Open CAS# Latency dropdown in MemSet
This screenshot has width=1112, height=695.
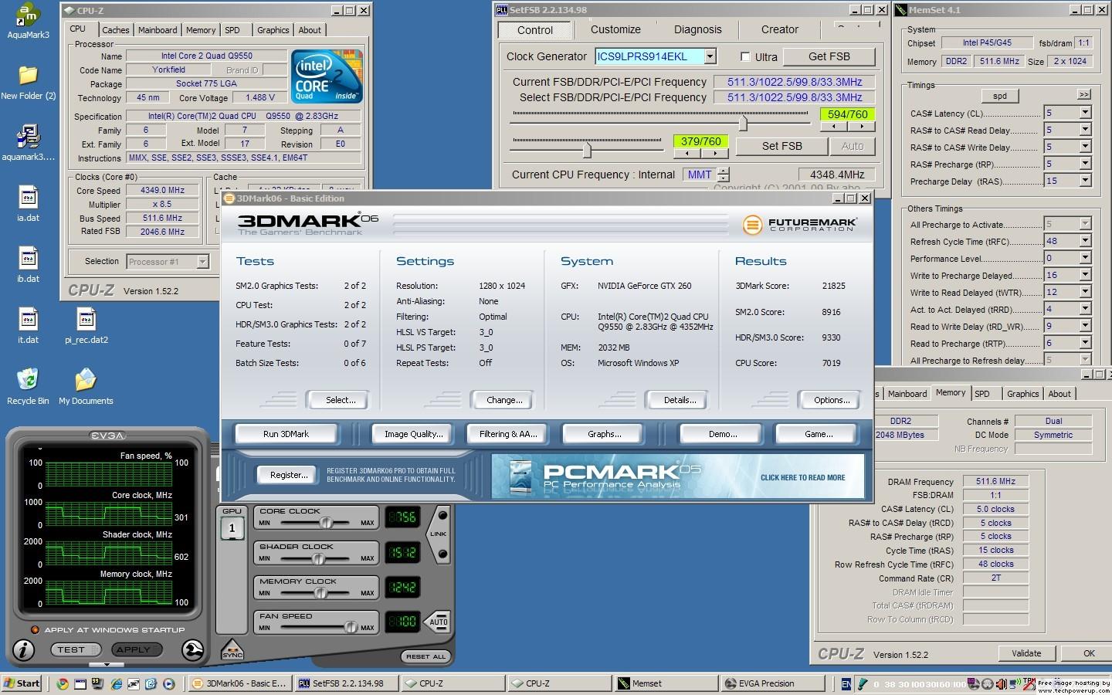(x=1085, y=113)
